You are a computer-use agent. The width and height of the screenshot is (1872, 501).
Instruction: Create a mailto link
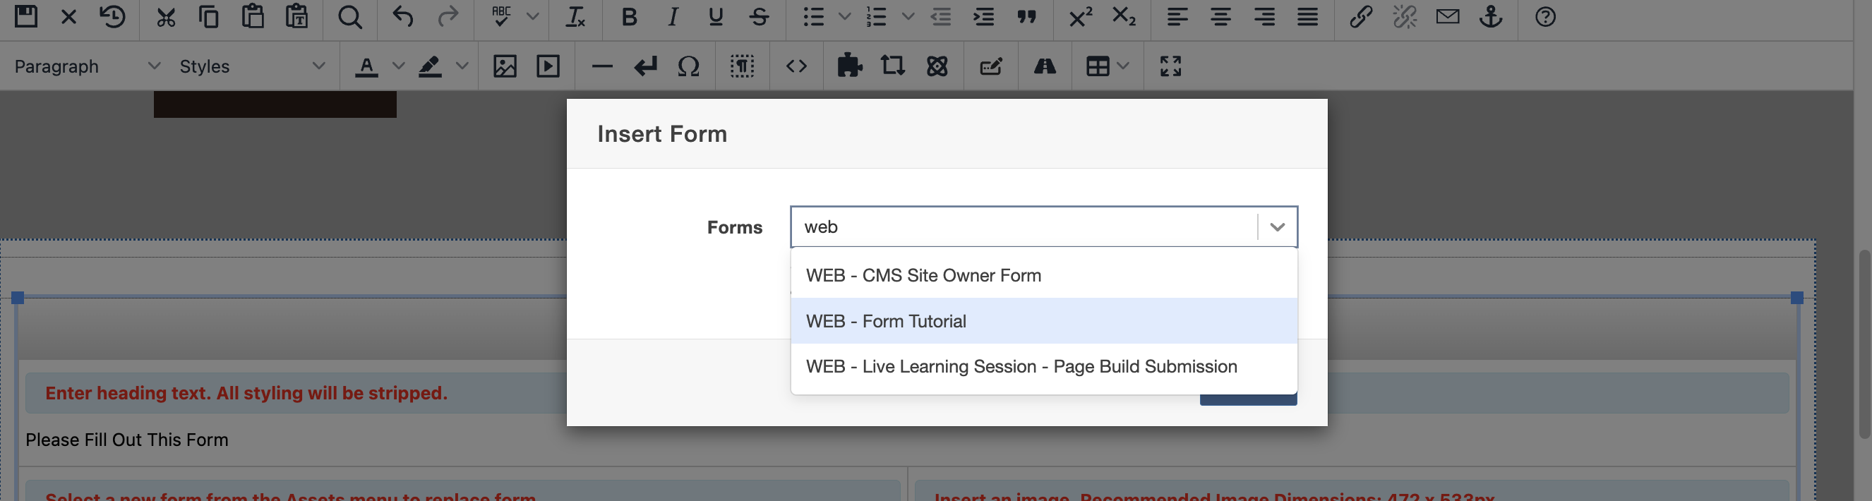pyautogui.click(x=1448, y=17)
